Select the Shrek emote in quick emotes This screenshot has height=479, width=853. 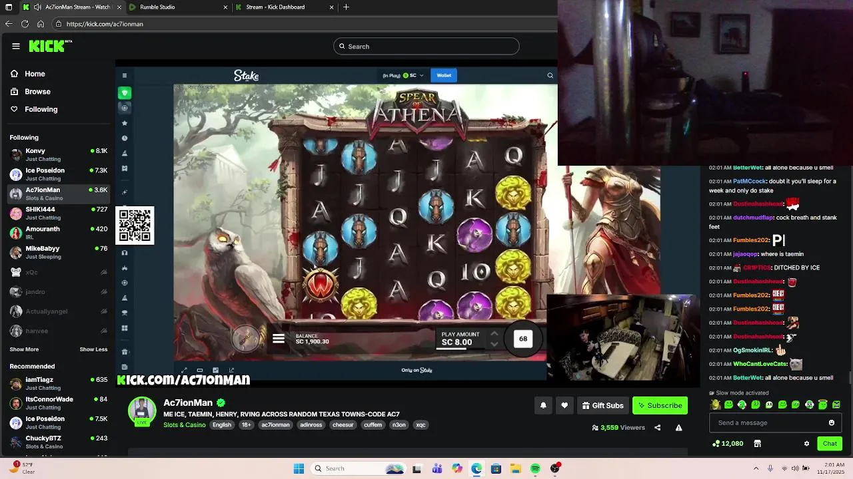(716, 404)
